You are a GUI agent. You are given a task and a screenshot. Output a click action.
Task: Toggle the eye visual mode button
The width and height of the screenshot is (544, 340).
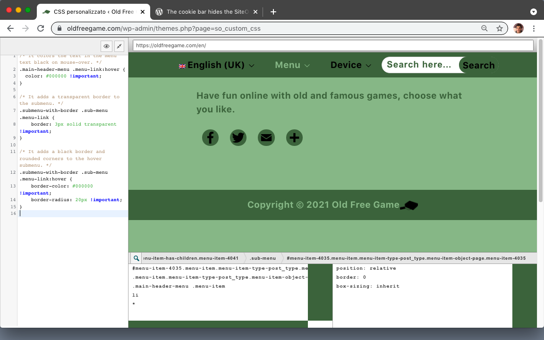pyautogui.click(x=107, y=46)
